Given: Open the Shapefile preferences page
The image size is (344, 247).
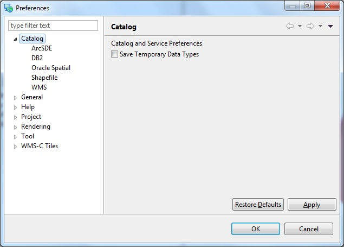Looking at the screenshot, I should click(44, 78).
